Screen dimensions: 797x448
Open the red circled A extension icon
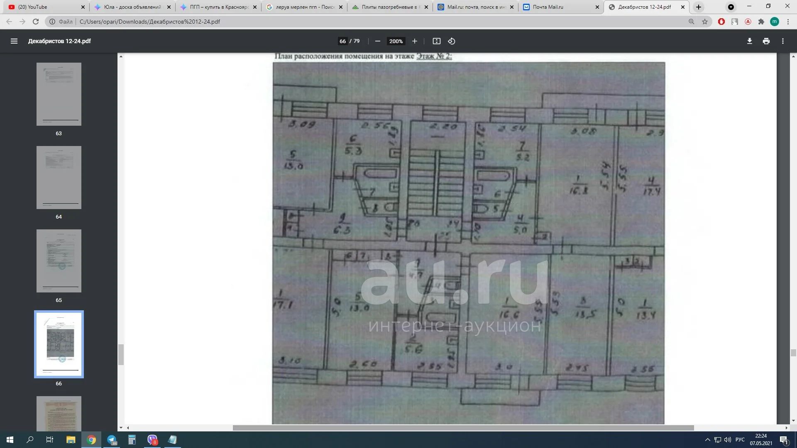coord(748,22)
